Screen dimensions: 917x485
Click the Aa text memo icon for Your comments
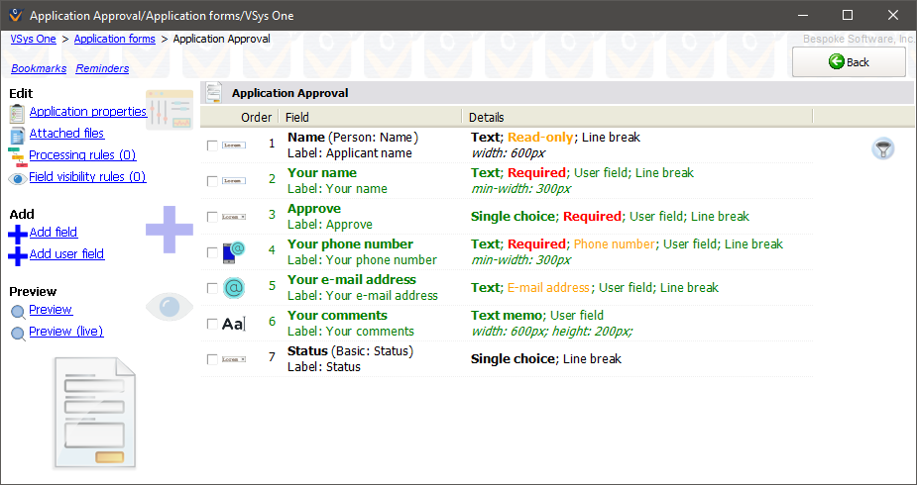[x=233, y=324]
